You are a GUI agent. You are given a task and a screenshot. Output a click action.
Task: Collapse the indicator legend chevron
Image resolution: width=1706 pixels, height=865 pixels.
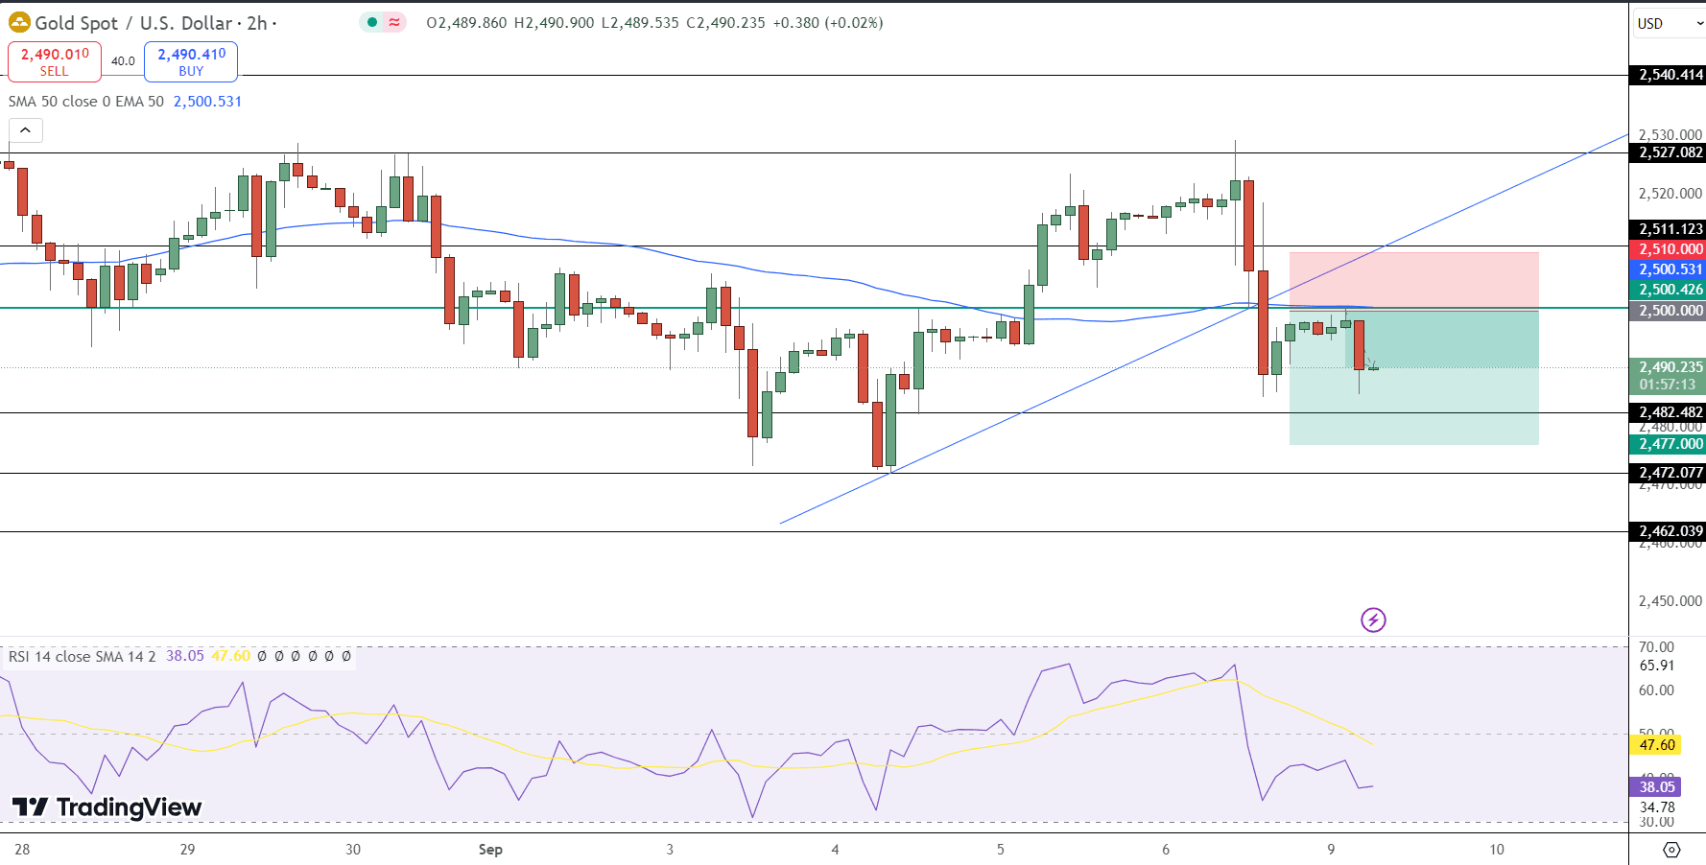coord(25,129)
